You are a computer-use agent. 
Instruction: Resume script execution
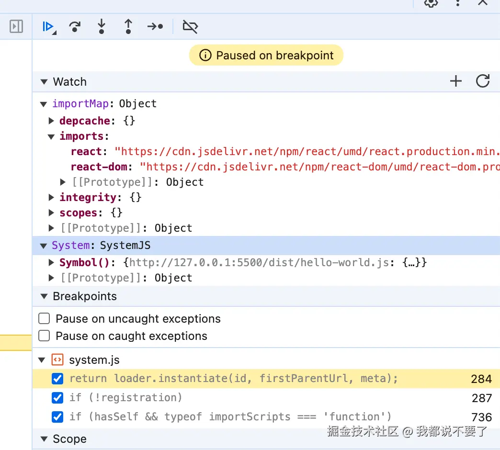coord(48,26)
